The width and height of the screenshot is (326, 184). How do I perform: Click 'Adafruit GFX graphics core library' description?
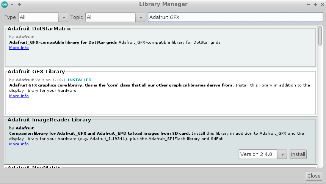tap(121, 85)
